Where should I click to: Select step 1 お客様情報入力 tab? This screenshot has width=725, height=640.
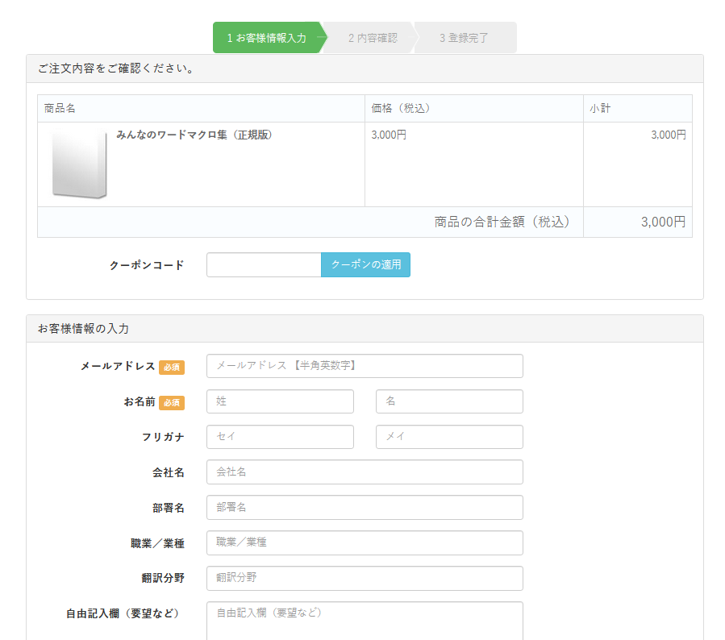tap(266, 38)
